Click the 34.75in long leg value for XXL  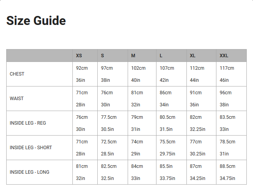[x=227, y=178]
